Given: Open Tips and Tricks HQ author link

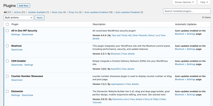Looking at the screenshot, I should [x=122, y=36].
